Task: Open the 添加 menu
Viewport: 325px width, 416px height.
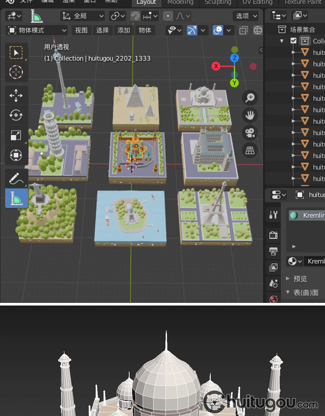Action: [123, 30]
